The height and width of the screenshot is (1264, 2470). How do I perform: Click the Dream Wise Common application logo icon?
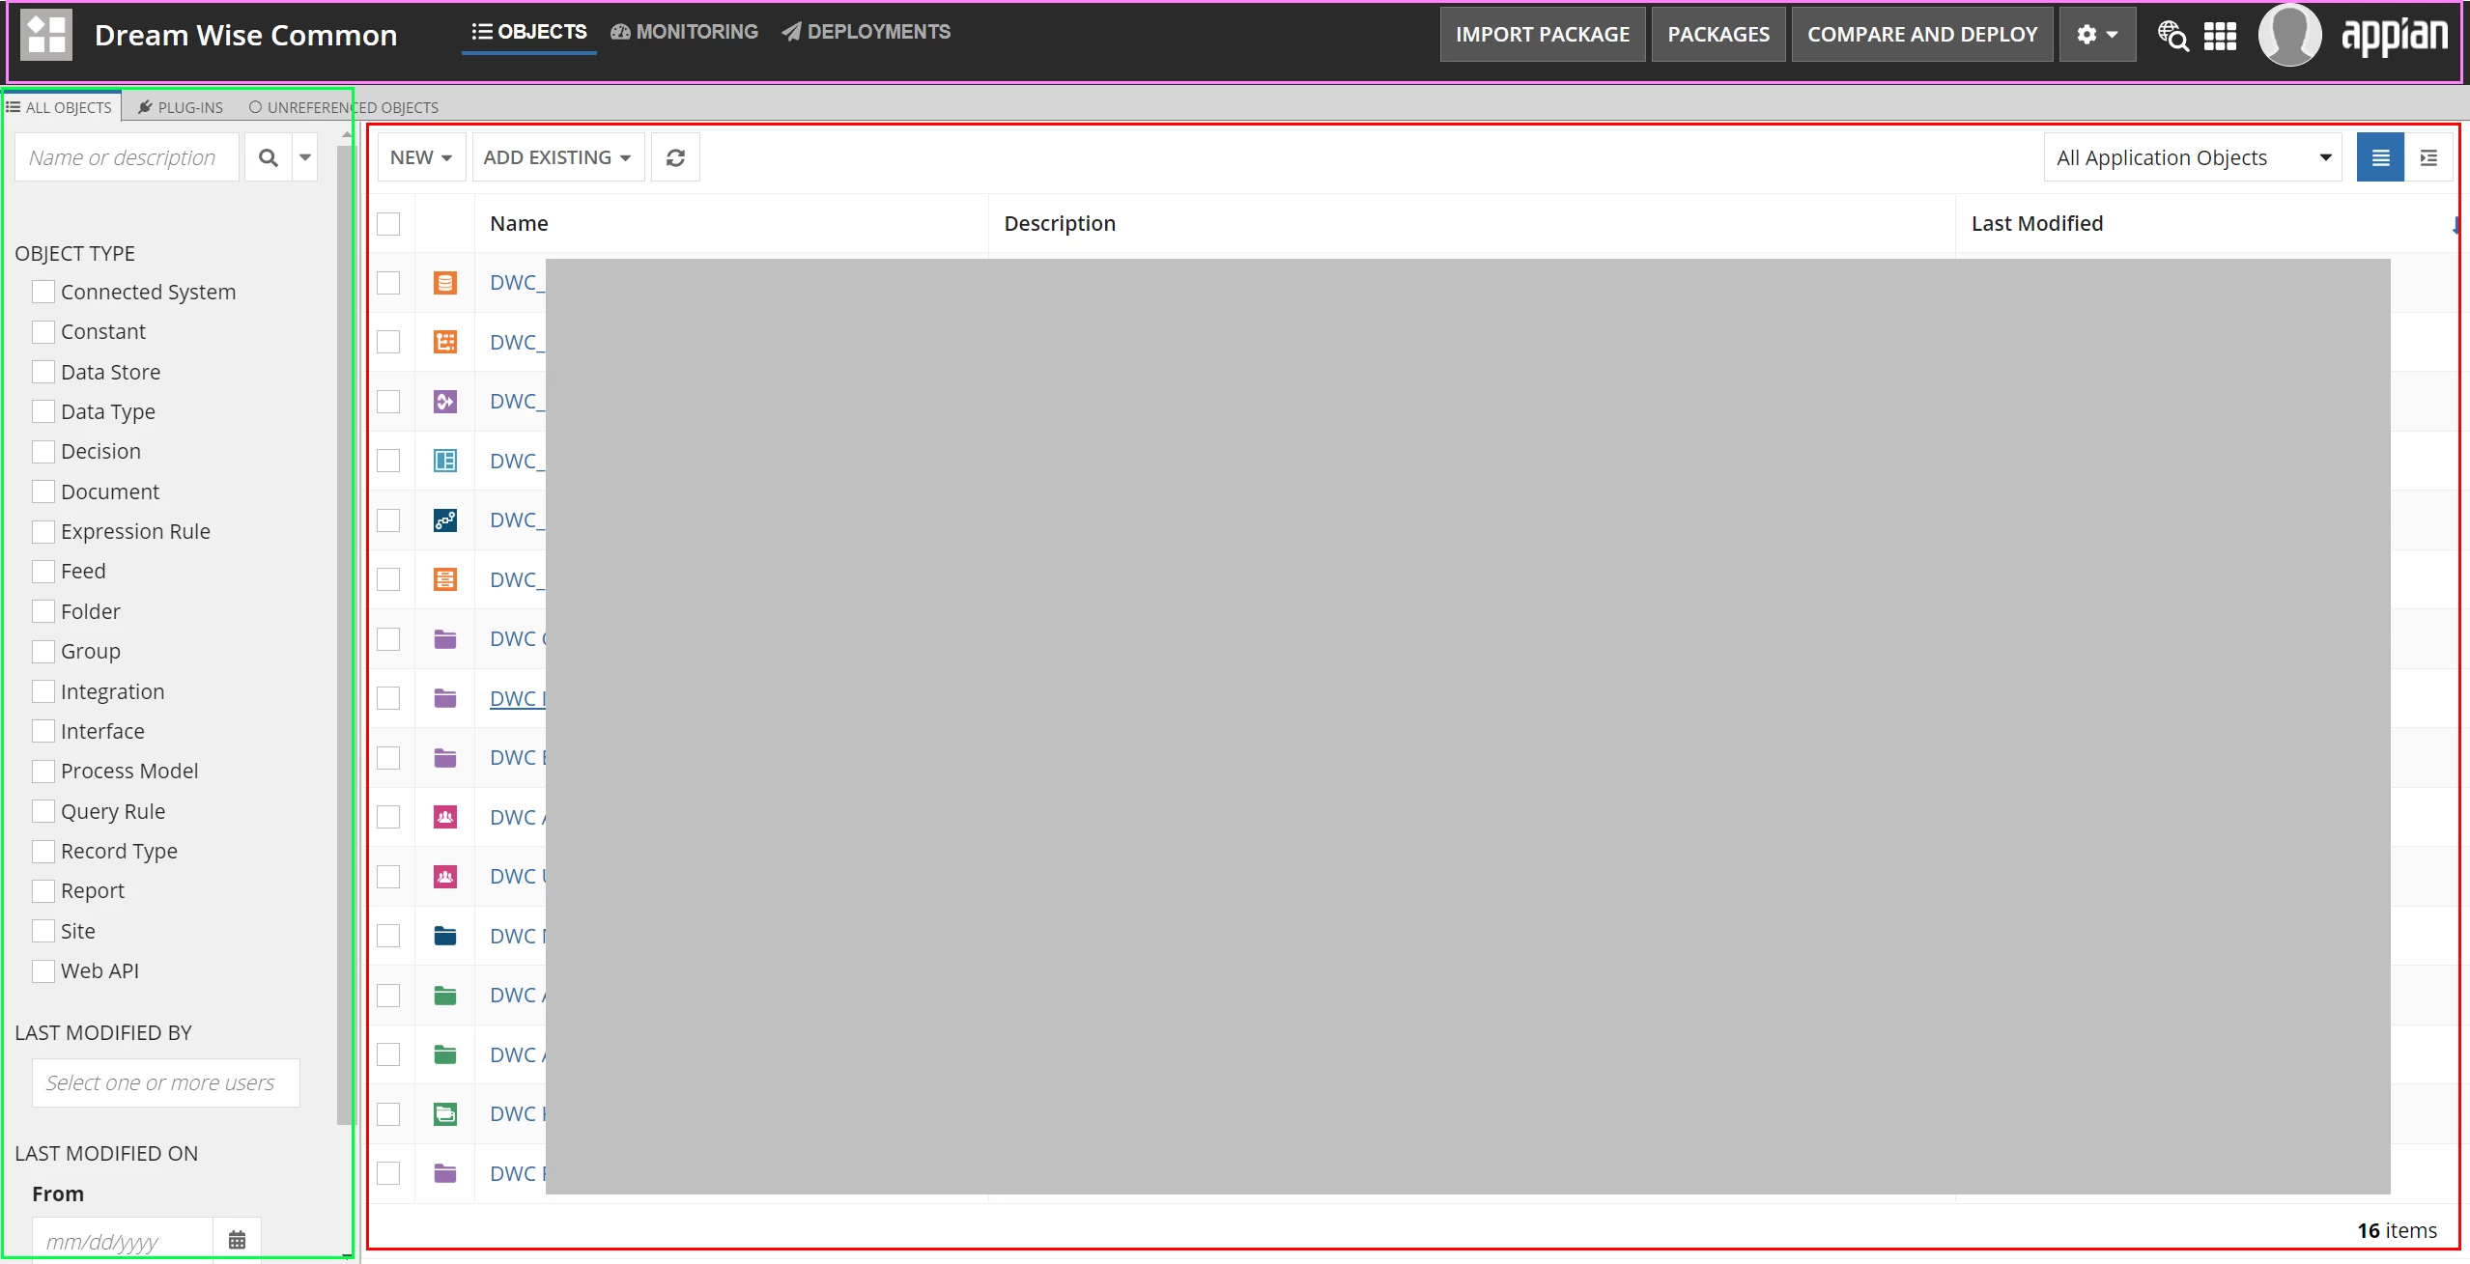pos(46,35)
